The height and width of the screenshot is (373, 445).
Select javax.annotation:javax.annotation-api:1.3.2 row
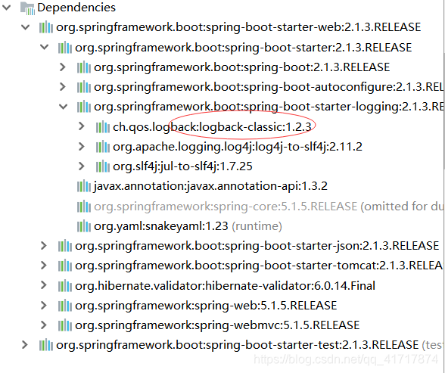210,186
